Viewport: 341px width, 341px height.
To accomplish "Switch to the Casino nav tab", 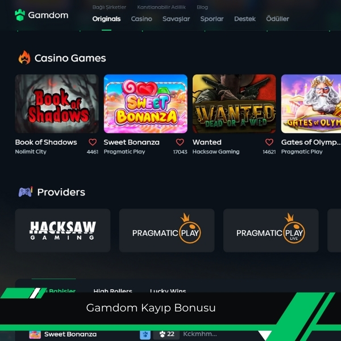I will 142,19.
